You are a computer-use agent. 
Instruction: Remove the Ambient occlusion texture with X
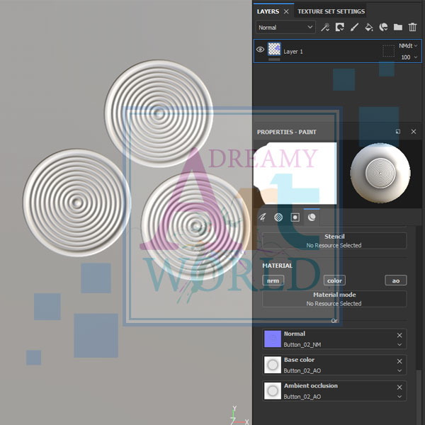pyautogui.click(x=399, y=387)
